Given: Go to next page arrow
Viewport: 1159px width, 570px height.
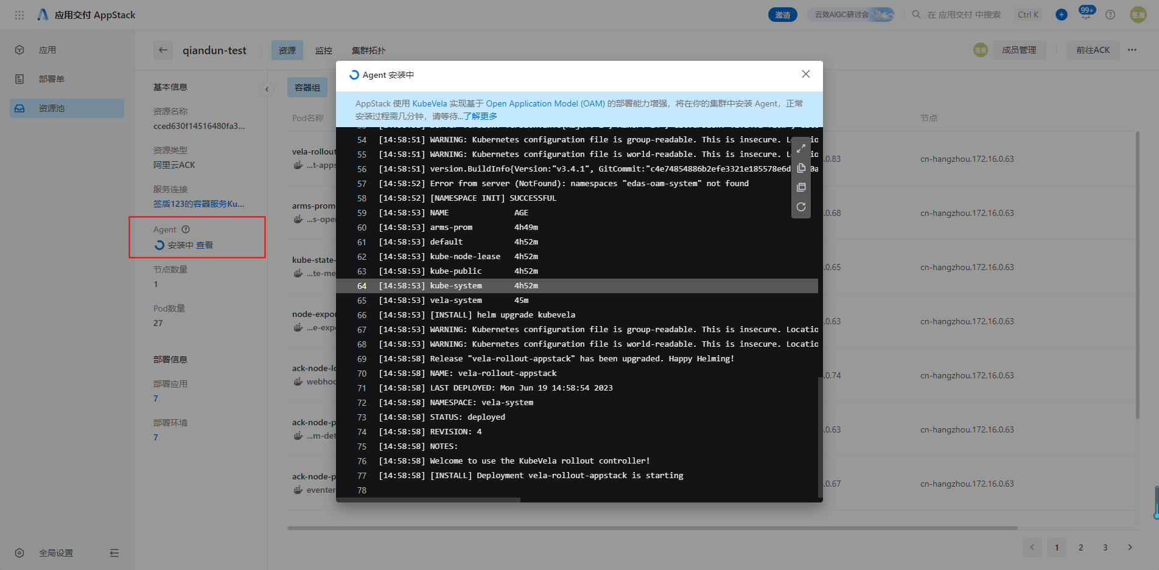Looking at the screenshot, I should pyautogui.click(x=1130, y=547).
